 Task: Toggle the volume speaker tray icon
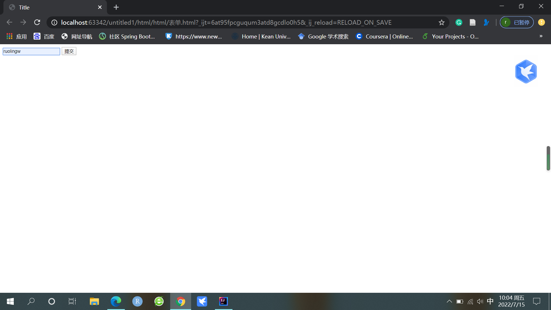coord(480,301)
